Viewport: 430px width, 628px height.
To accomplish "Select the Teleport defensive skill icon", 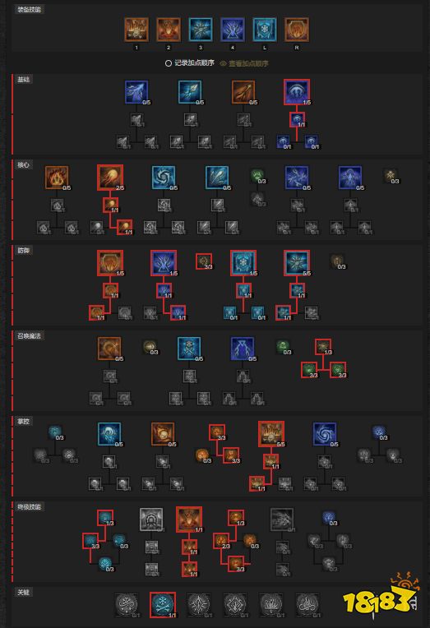I will 163,263.
